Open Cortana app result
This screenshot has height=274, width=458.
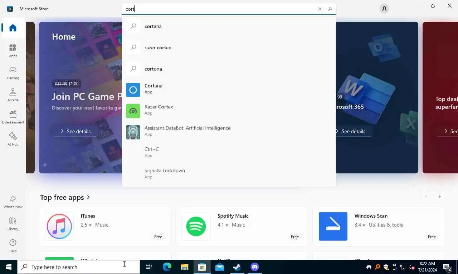point(229,89)
